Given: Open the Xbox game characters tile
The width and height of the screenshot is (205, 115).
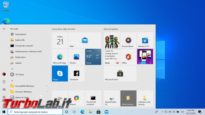Looking at the screenshot, I should tap(112, 40).
